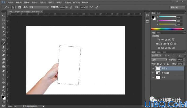The image size is (187, 108).
Task: Select the Zoom tool in toolbox
Action: click(3, 91)
